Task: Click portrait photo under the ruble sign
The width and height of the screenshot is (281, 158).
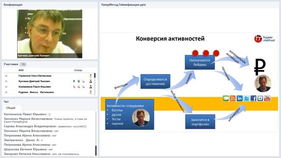Action: (263, 84)
